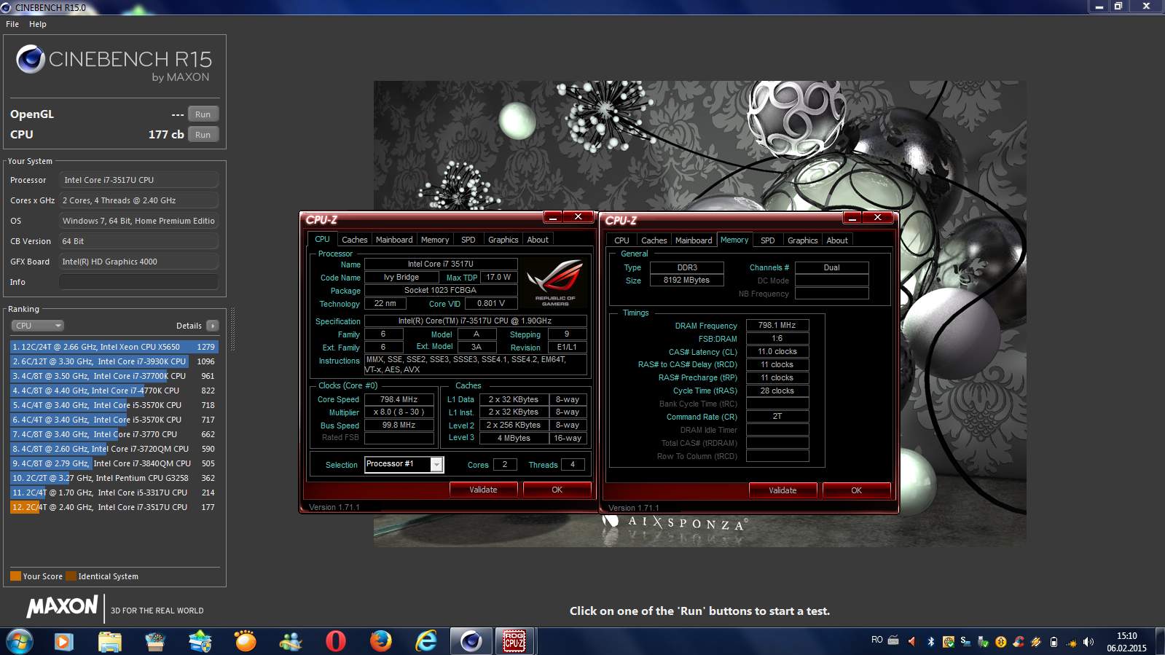Open the Help menu in Cinebench
Screen dimensions: 1165x655
38,24
